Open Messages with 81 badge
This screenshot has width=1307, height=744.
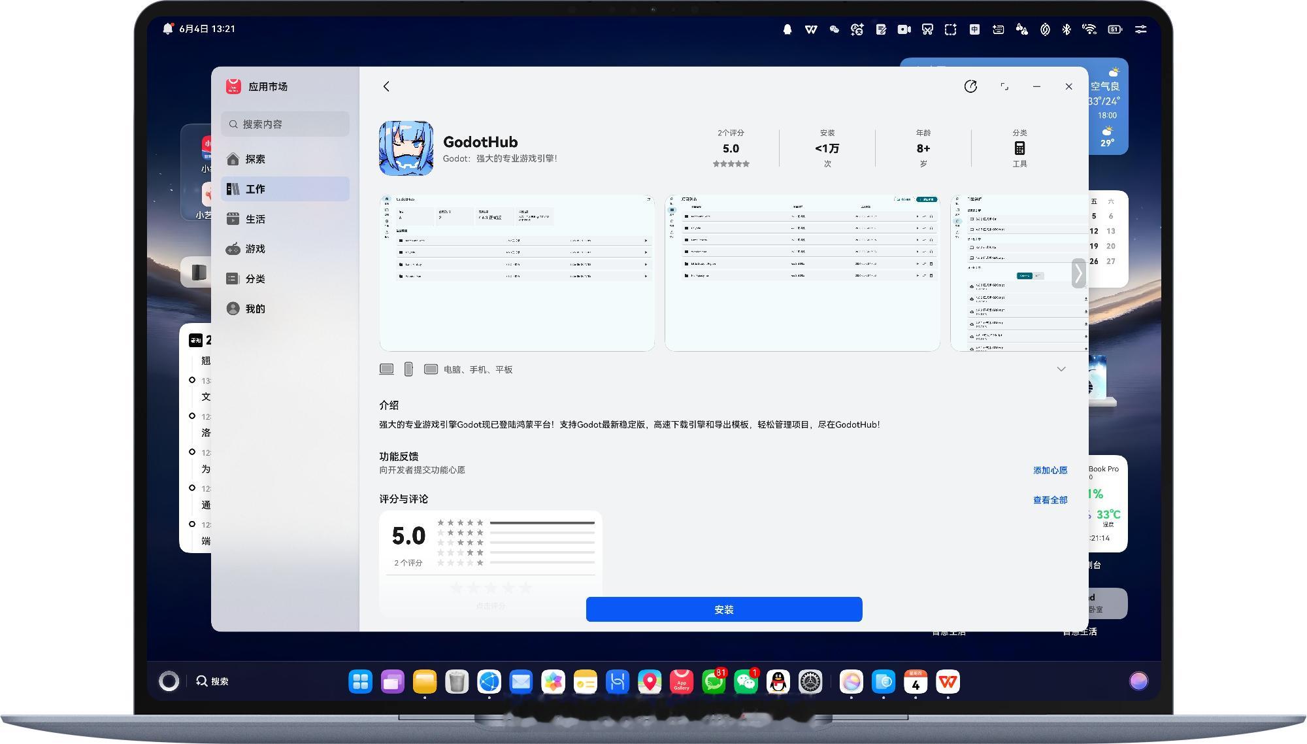pyautogui.click(x=714, y=682)
